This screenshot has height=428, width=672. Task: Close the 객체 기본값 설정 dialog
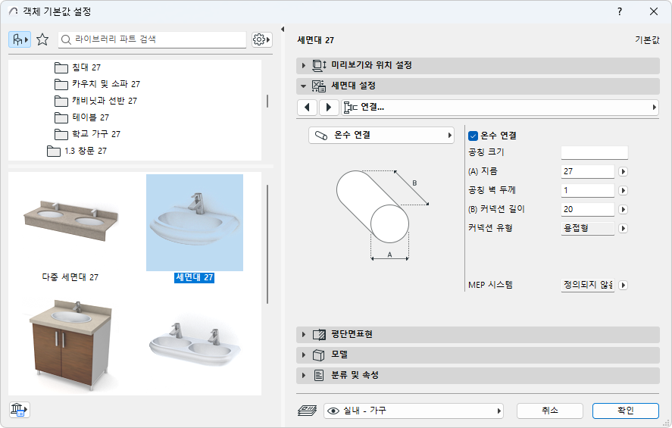654,11
